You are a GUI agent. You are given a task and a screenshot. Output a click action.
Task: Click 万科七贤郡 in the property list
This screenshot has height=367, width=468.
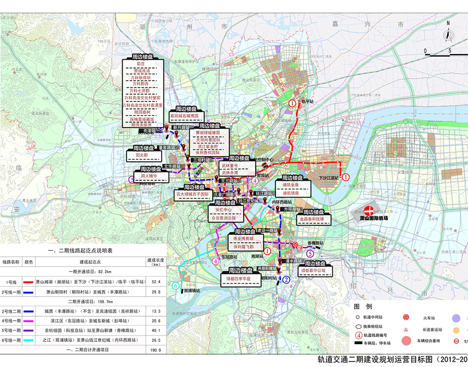click(140, 91)
